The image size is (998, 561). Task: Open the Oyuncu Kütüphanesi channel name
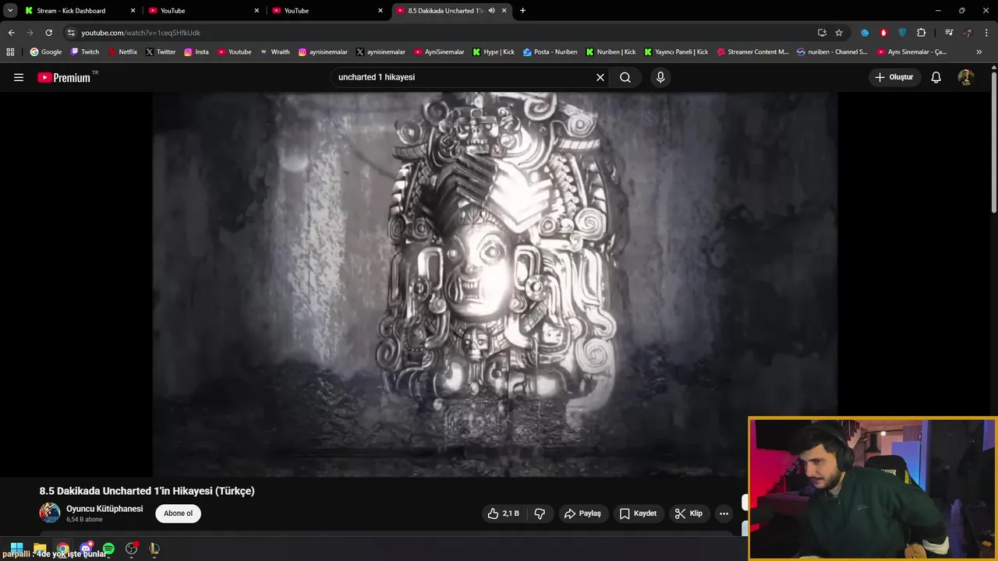(104, 509)
